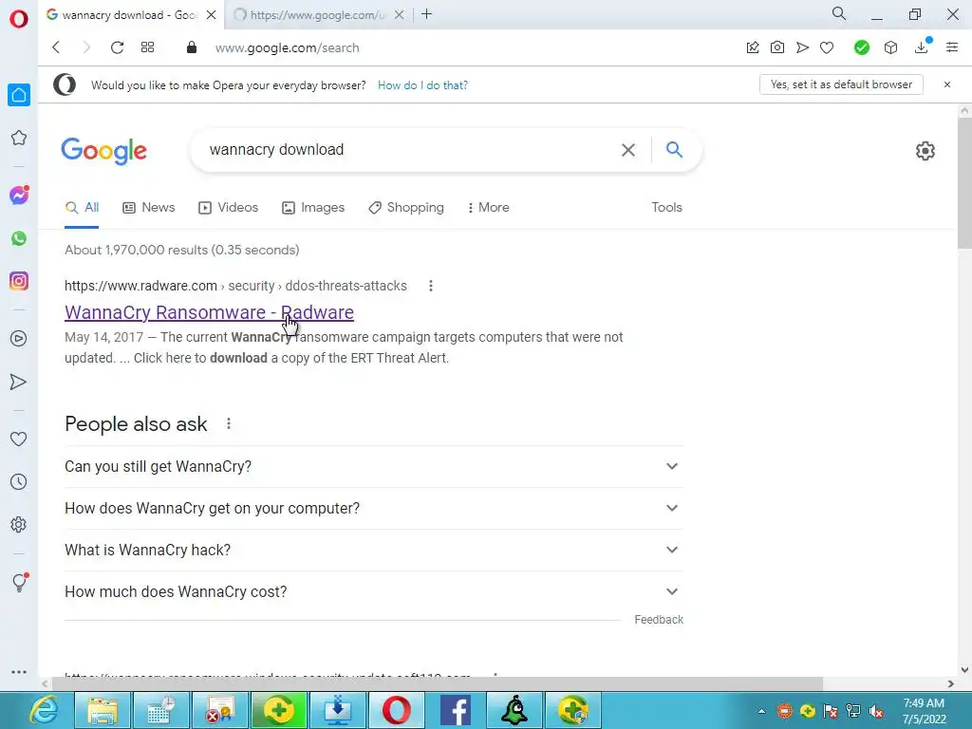Open WhatsApp in sidebar
This screenshot has width=972, height=729.
[x=19, y=238]
